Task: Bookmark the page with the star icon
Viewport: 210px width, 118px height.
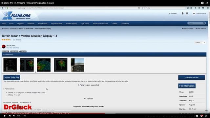Action: coord(188,8)
